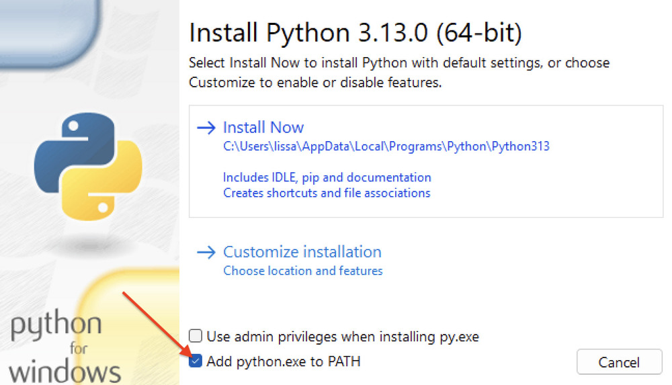Click the Python313 install path text
The image size is (672, 385).
(x=386, y=146)
